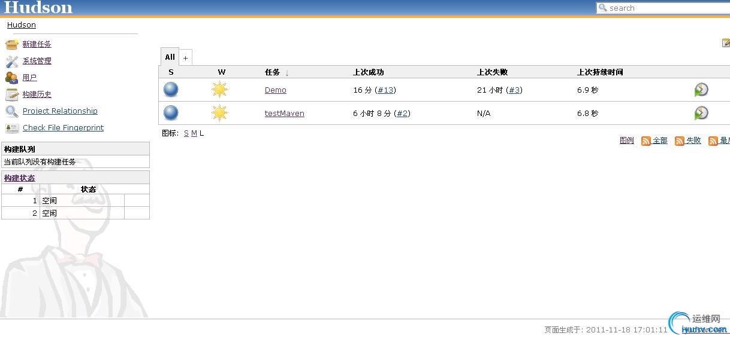730x339 pixels.
Task: Schedule a build for testMaven
Action: click(701, 113)
